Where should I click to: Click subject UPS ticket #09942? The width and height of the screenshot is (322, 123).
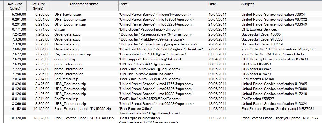(256, 69)
